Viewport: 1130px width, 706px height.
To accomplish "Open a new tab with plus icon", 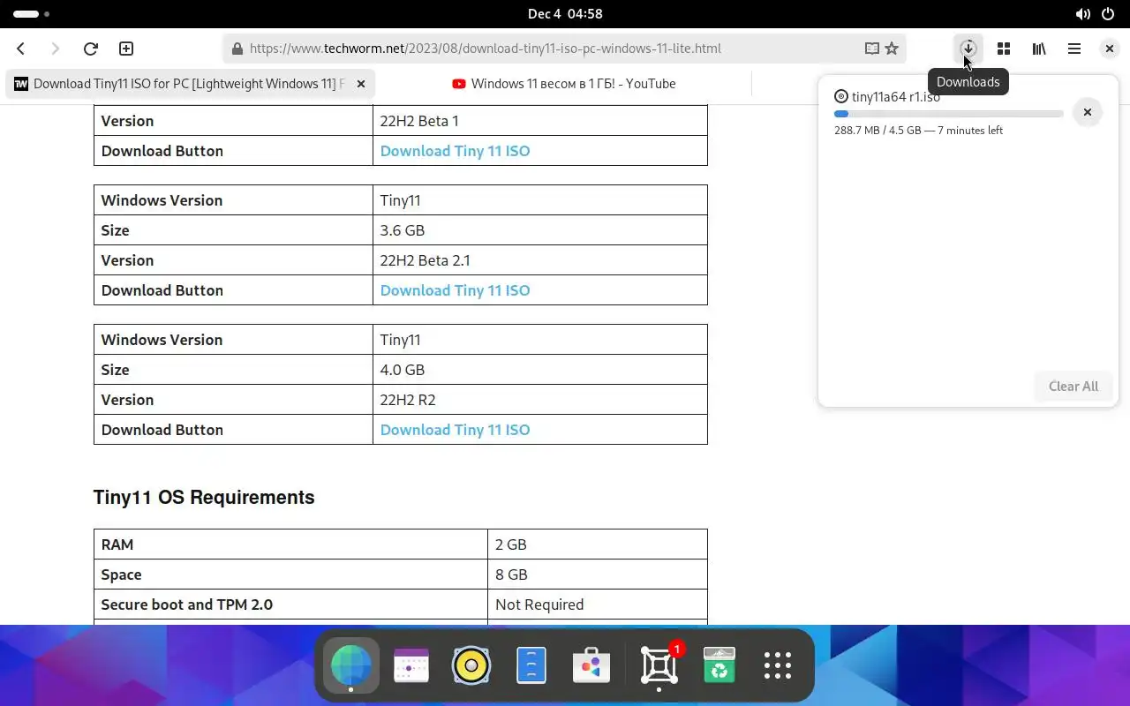I will pyautogui.click(x=126, y=49).
